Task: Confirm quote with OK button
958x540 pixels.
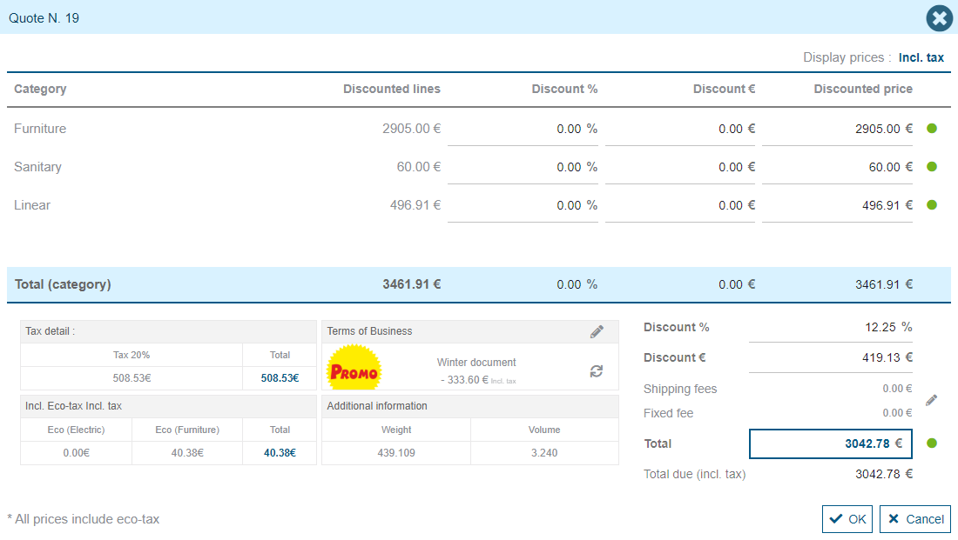Action: pos(847,519)
